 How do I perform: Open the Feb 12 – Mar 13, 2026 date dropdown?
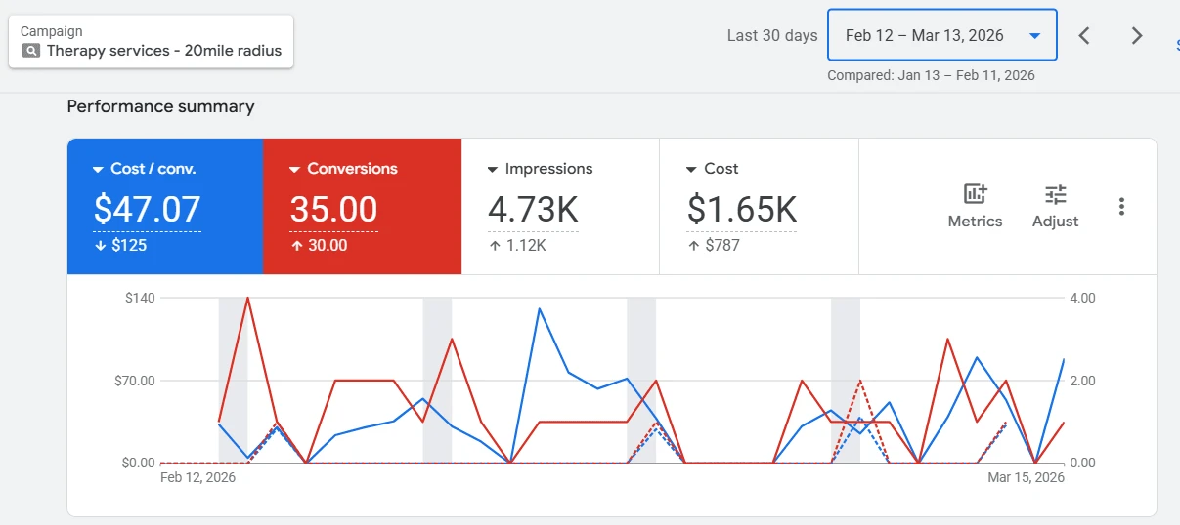coord(942,36)
